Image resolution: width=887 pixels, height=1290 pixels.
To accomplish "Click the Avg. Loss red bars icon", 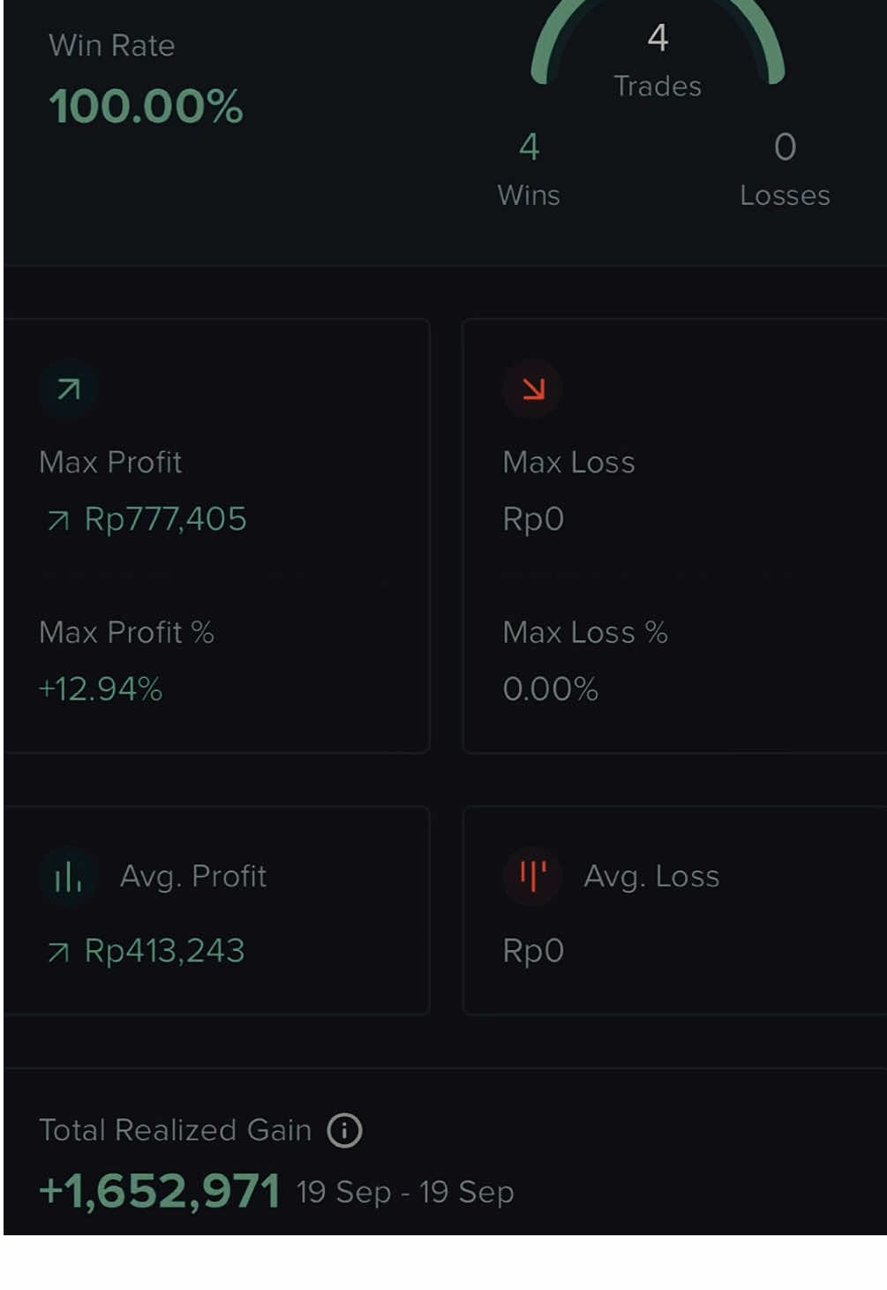I will click(532, 877).
